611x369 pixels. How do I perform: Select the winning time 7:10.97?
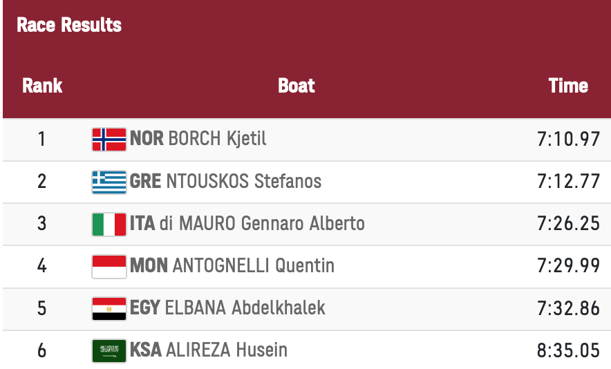pos(568,140)
